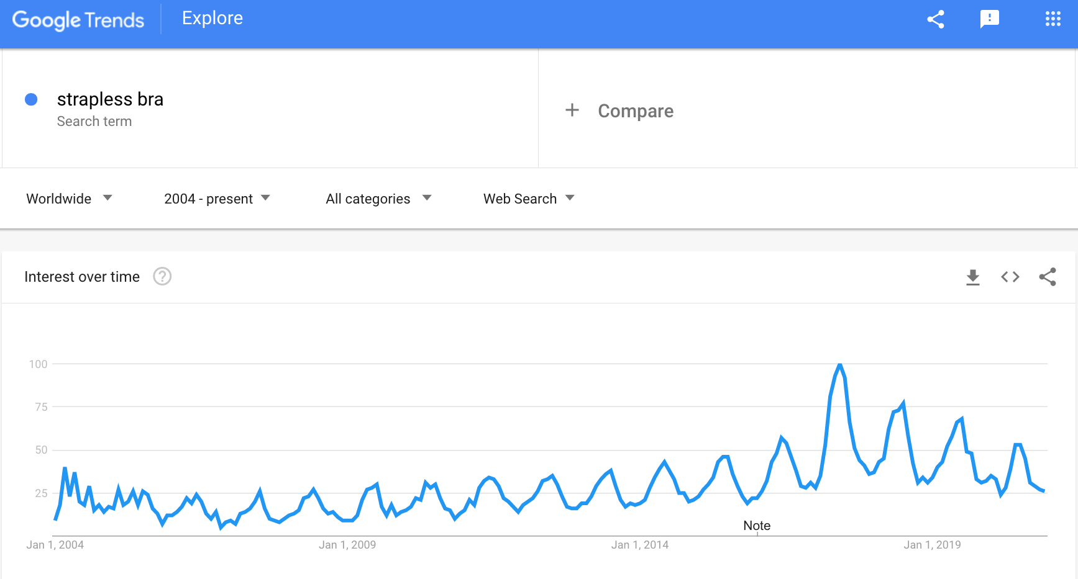The width and height of the screenshot is (1078, 579).
Task: Download the Interest over time chart CSV
Action: (973, 277)
